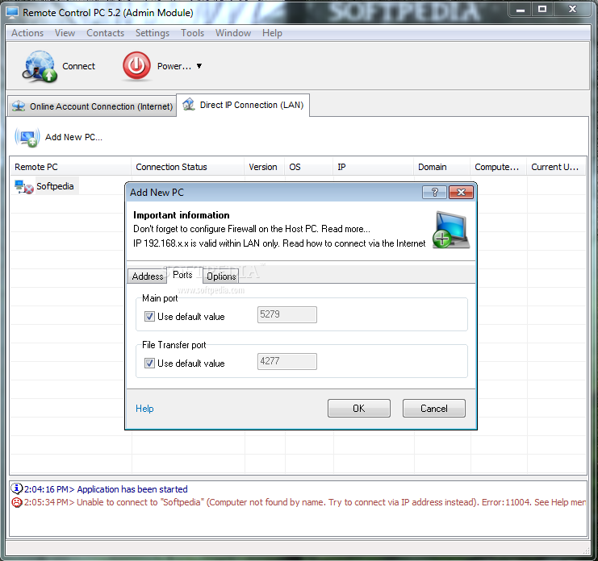Select the Direct IP Connection (LAN) tab
Viewport: 598px width, 561px height.
(x=244, y=105)
